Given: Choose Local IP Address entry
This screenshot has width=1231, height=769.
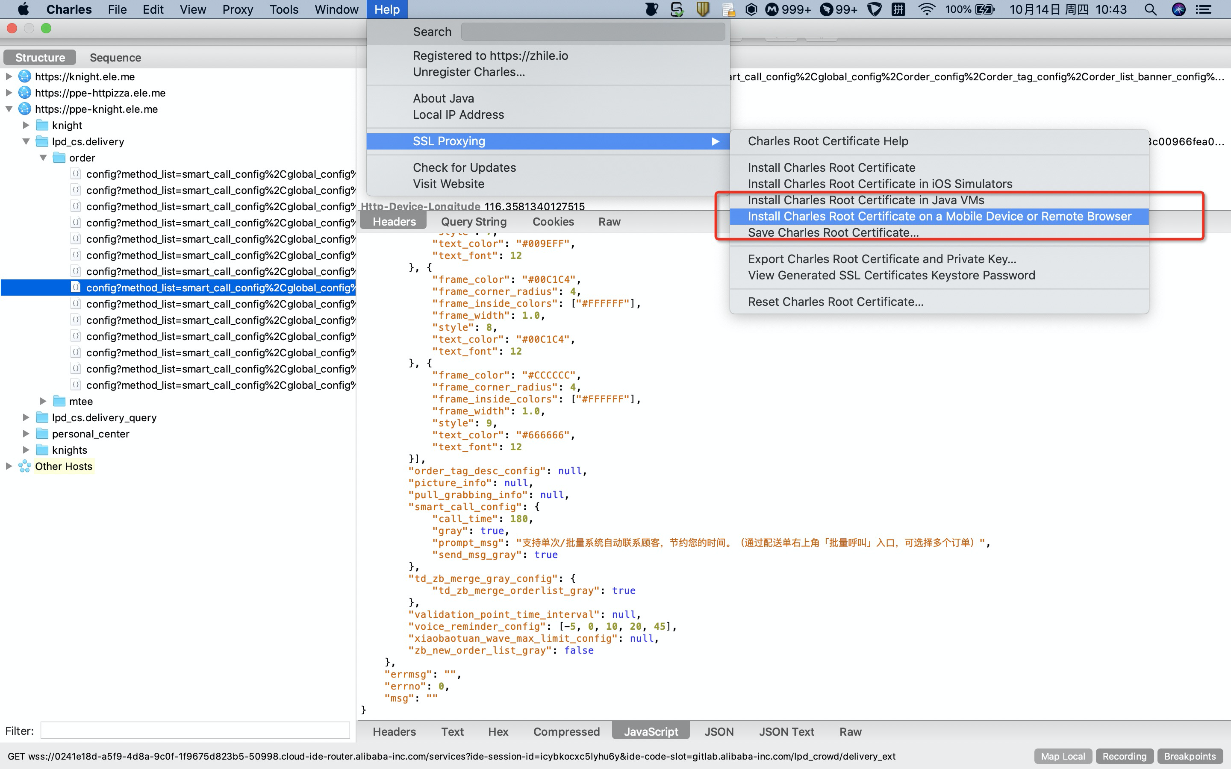Looking at the screenshot, I should [548, 114].
